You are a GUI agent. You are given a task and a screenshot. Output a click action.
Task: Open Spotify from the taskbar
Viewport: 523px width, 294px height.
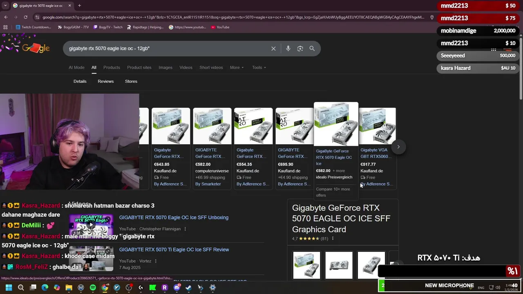tap(93, 287)
